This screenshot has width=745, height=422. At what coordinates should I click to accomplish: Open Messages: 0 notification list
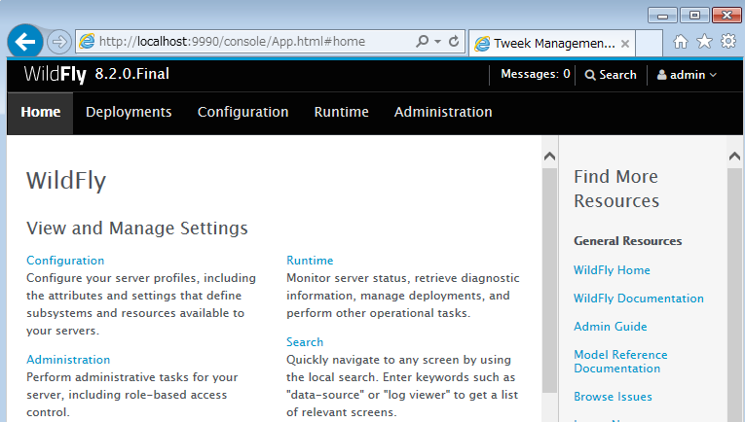pyautogui.click(x=536, y=74)
